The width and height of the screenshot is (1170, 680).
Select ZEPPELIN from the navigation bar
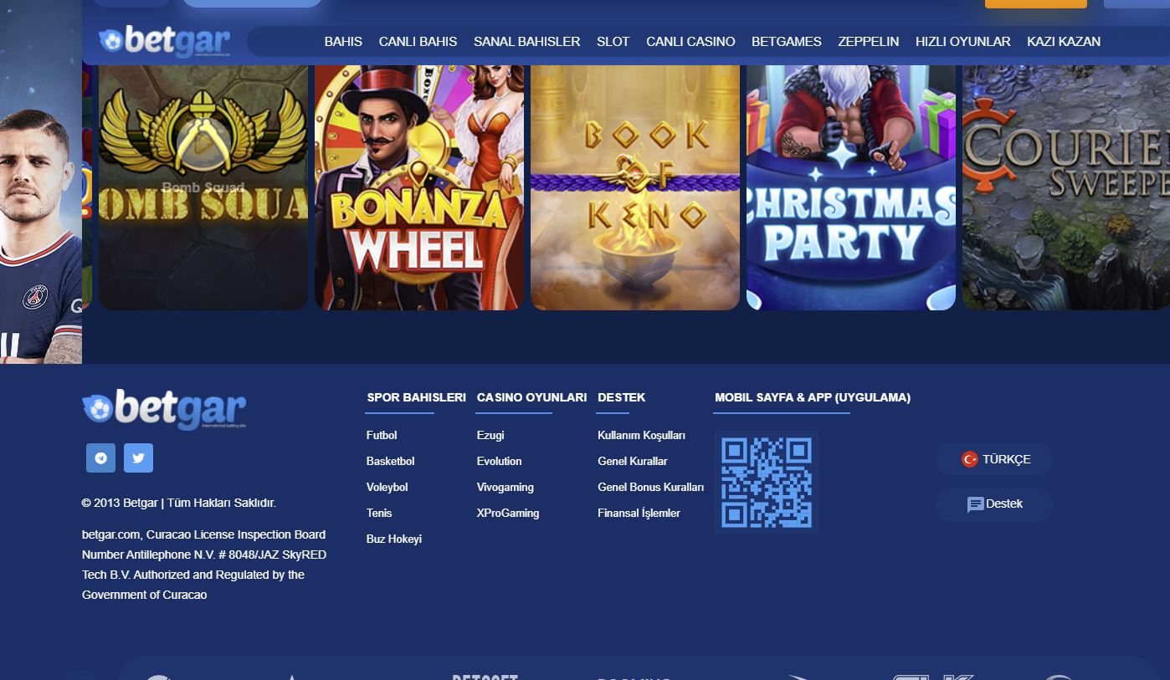coord(868,42)
